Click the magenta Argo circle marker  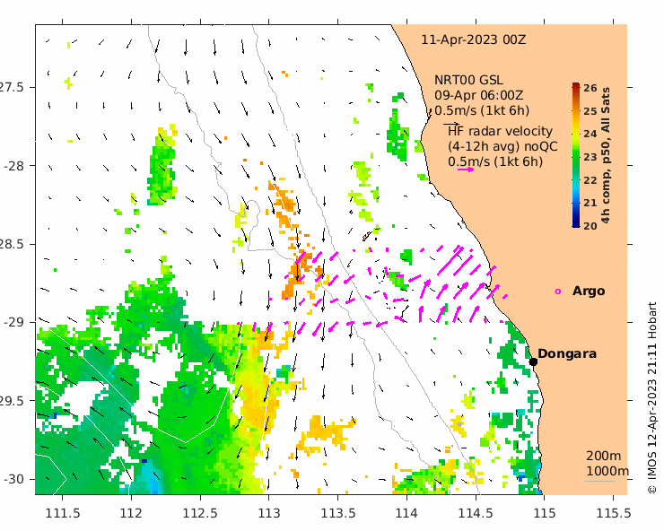(x=558, y=292)
